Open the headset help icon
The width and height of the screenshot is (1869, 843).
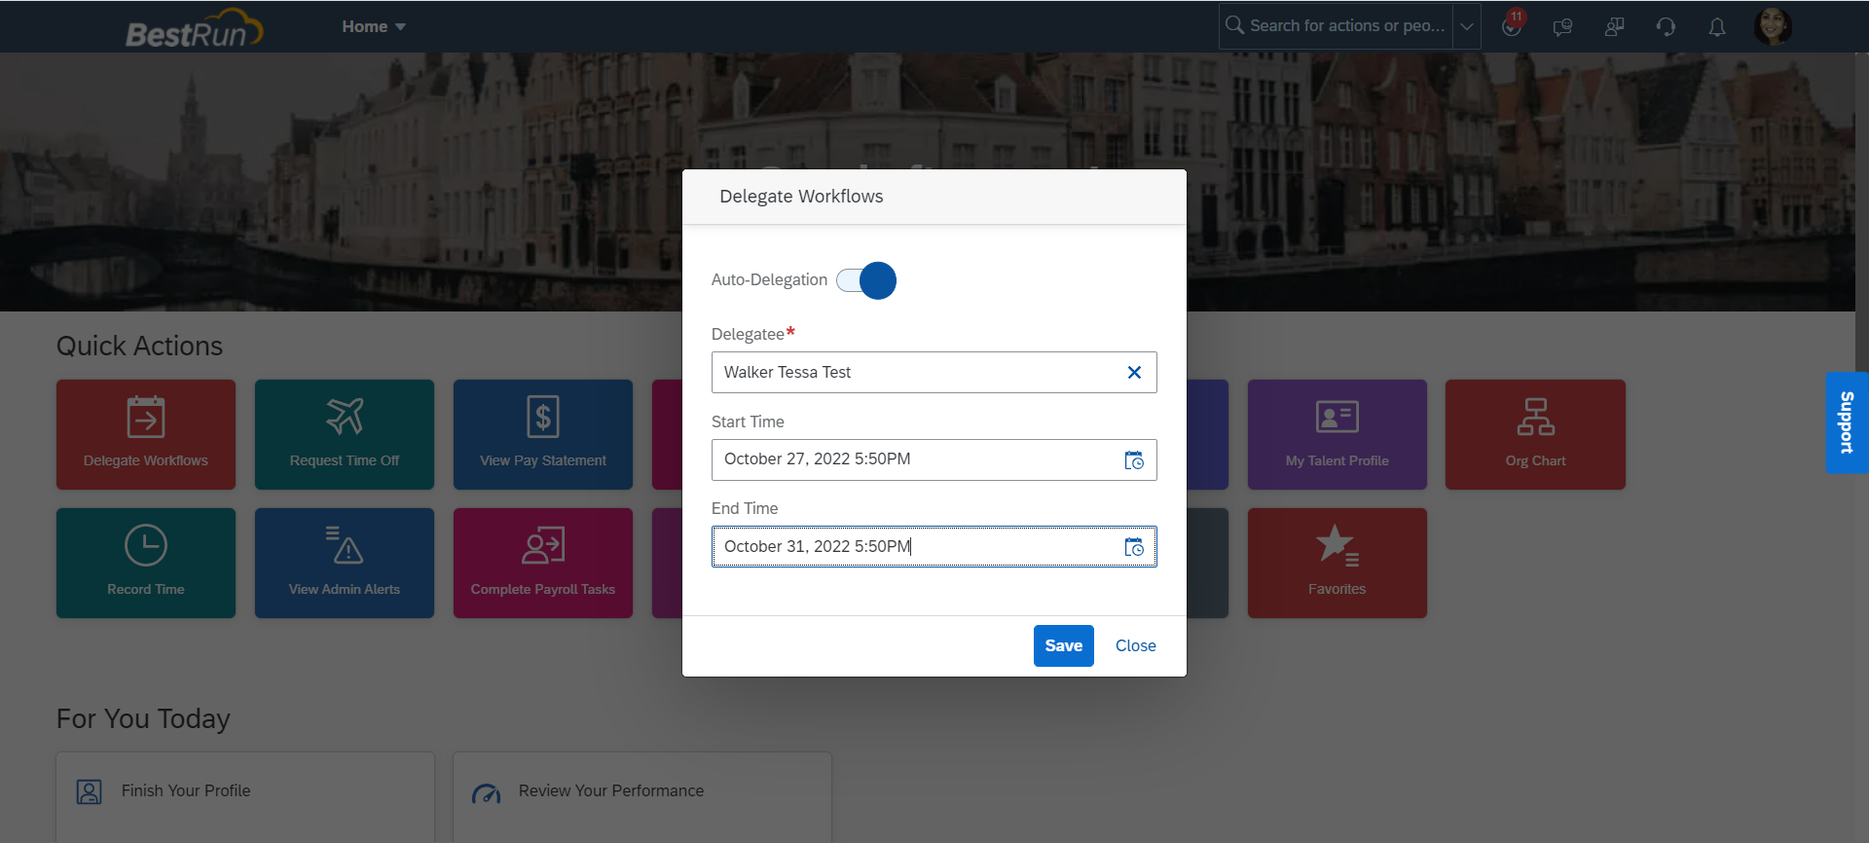click(1666, 27)
